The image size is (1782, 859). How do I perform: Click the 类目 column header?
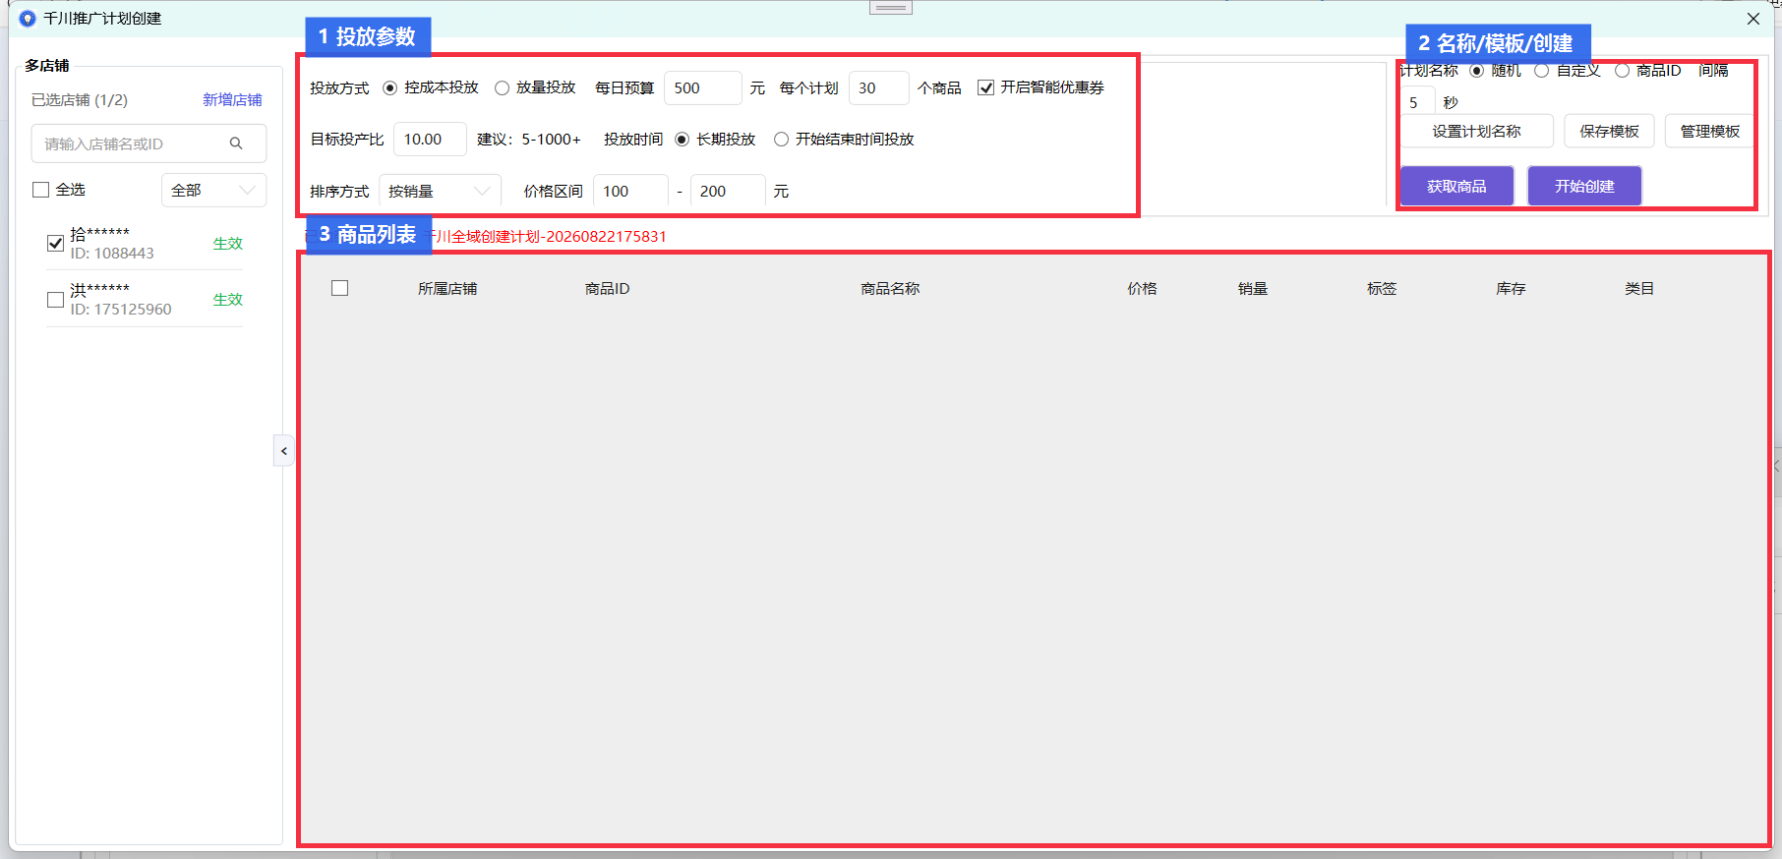click(1639, 289)
